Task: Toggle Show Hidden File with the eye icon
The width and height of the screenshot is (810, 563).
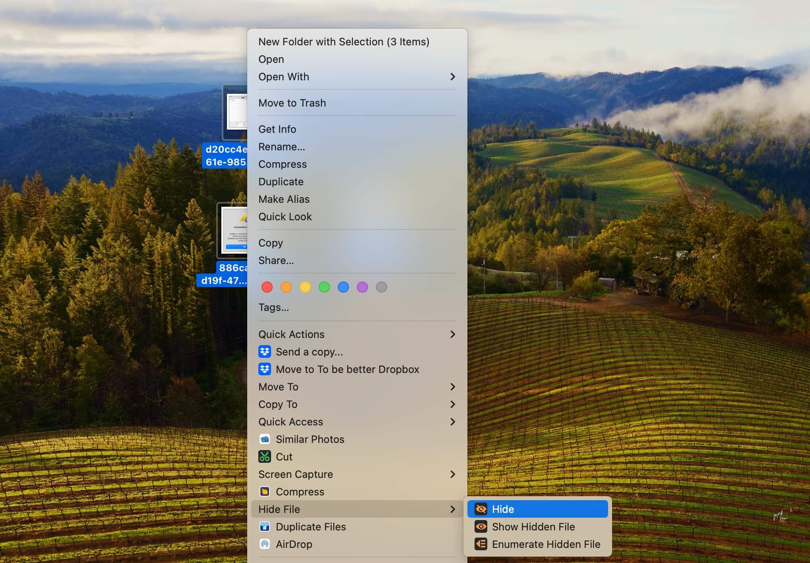Action: 480,526
